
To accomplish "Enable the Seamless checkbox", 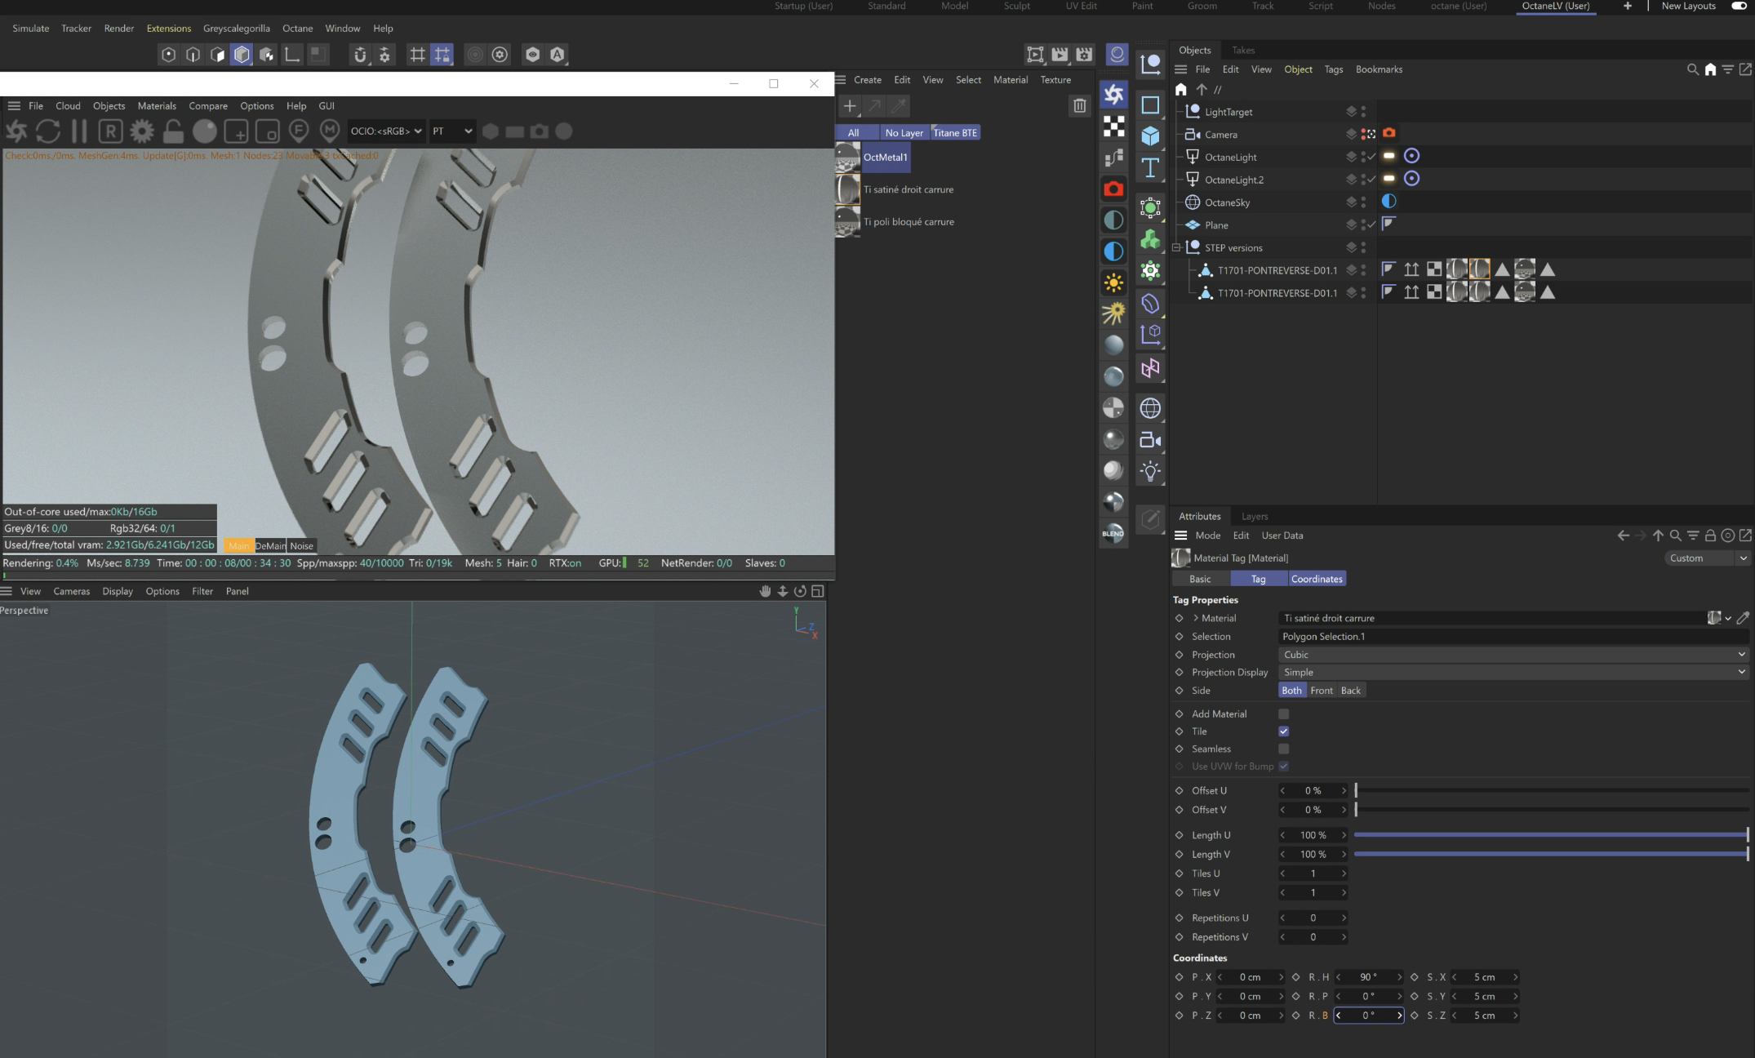I will pos(1283,749).
